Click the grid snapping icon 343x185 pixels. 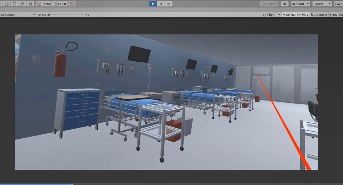(72, 4)
